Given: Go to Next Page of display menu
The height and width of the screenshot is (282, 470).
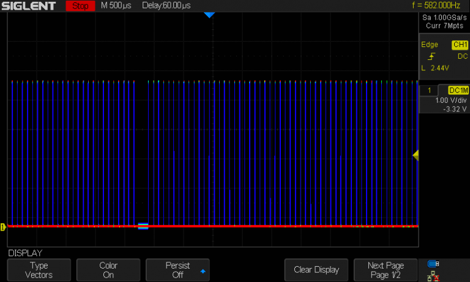Looking at the screenshot, I should pos(386,270).
